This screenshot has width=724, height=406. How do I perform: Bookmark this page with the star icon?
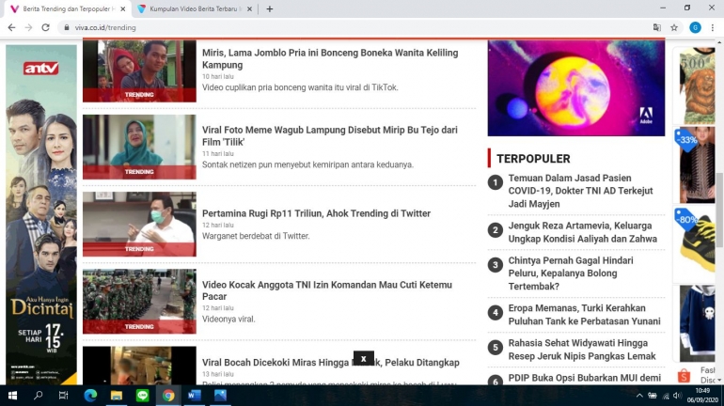[x=674, y=27]
